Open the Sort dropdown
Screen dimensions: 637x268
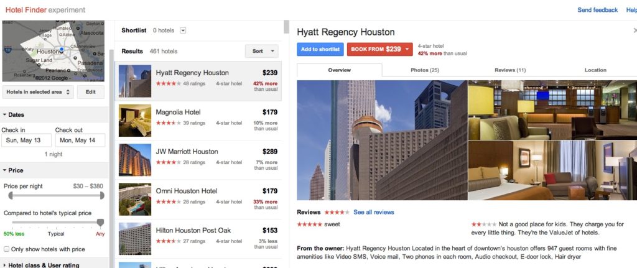point(262,51)
